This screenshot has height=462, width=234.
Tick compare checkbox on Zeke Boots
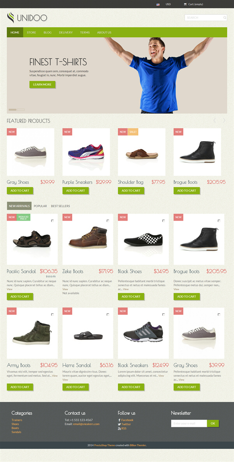click(x=108, y=221)
